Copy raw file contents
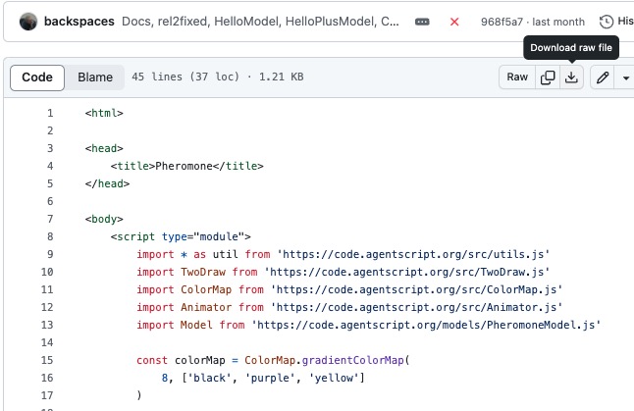The image size is (634, 411). [x=547, y=77]
